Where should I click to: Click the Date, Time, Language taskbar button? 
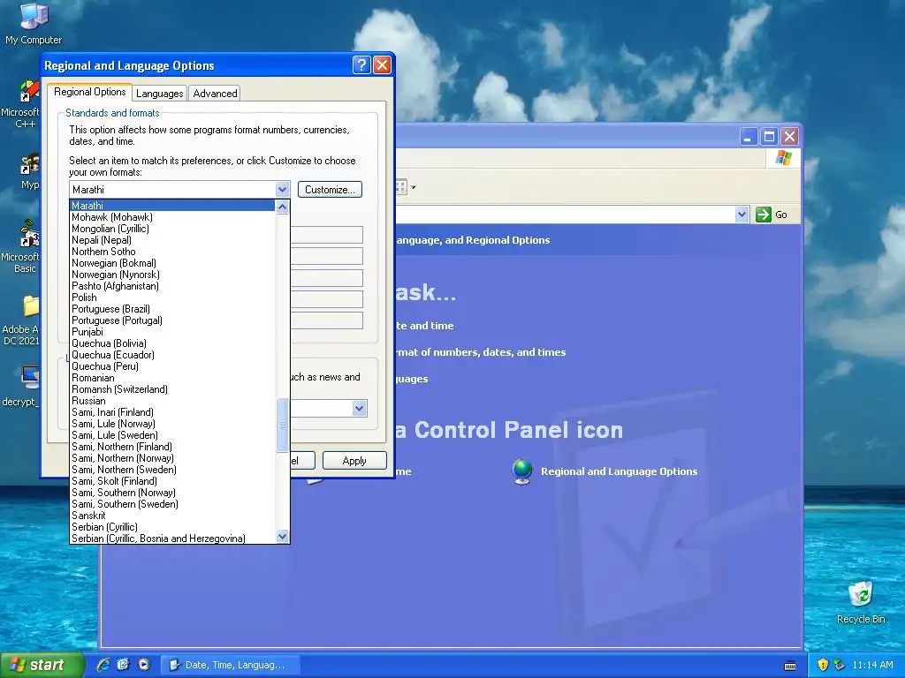pyautogui.click(x=229, y=665)
